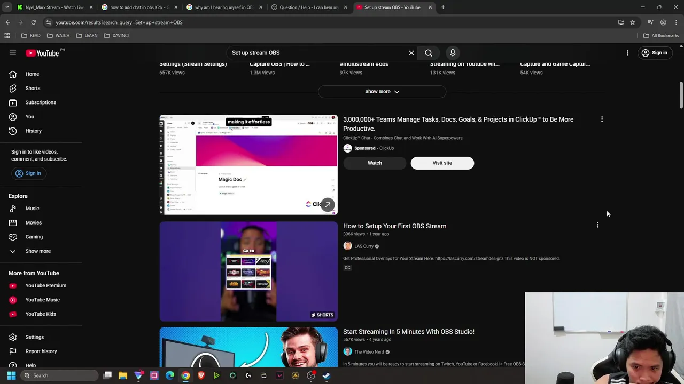Open Subscriptions in the sidebar
The width and height of the screenshot is (684, 384).
pyautogui.click(x=41, y=102)
